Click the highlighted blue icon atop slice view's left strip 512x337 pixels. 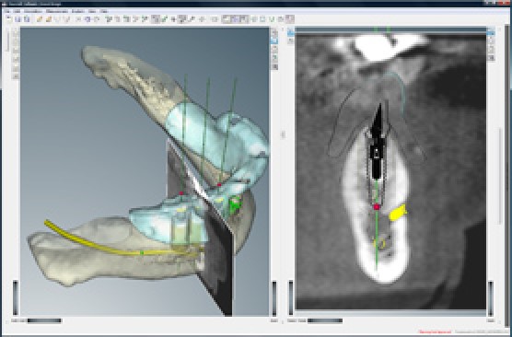pos(291,32)
